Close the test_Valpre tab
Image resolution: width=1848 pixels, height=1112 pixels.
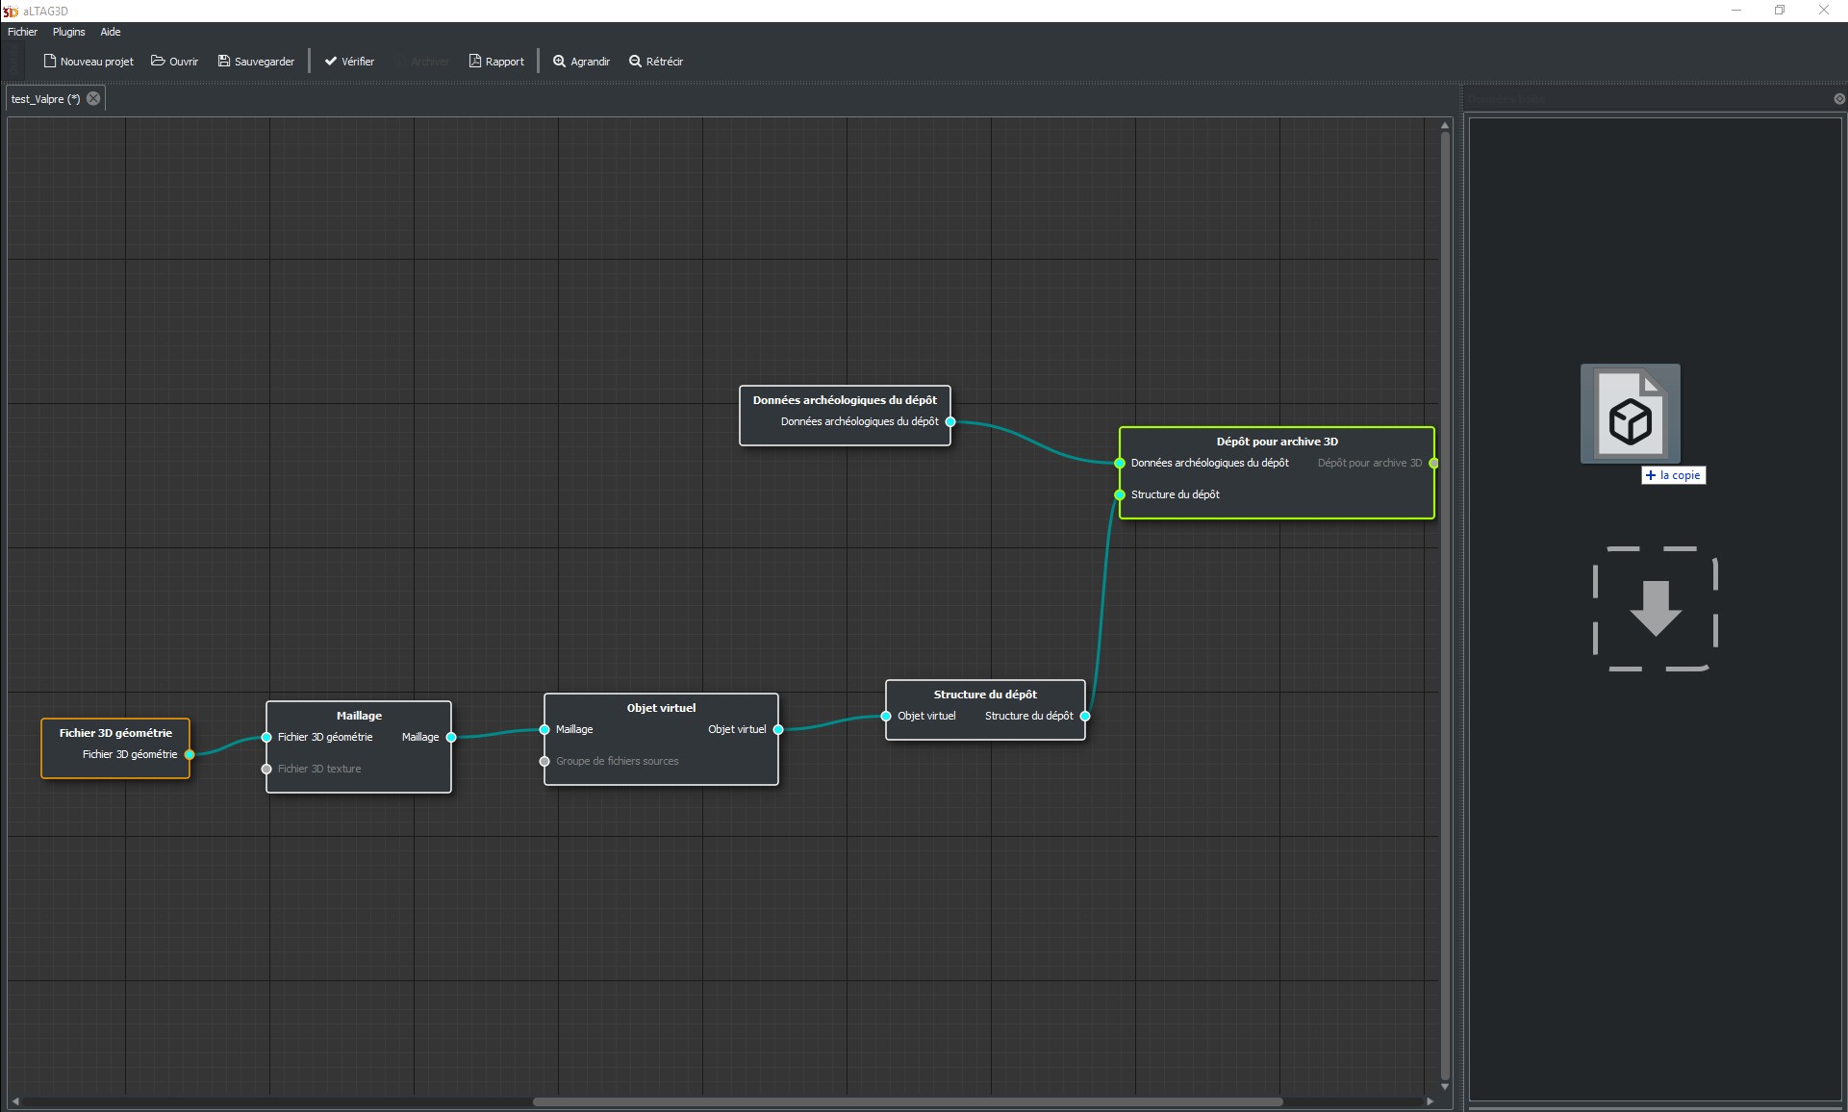[x=93, y=98]
